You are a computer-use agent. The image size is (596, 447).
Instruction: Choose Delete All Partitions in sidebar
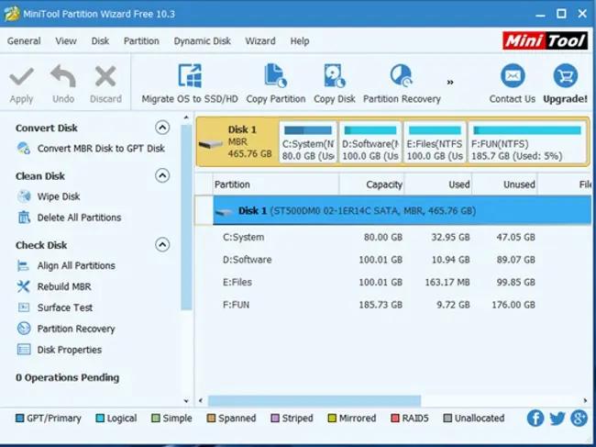click(79, 218)
